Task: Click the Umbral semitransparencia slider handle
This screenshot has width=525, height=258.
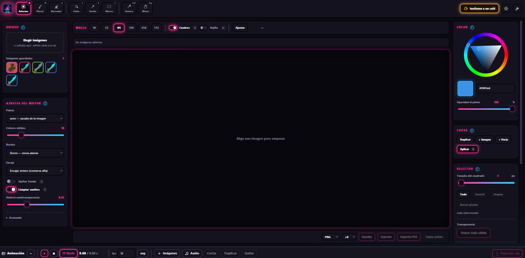Action: pos(27,205)
